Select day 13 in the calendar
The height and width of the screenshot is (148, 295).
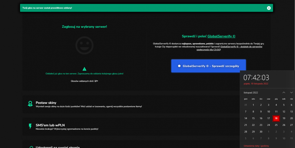tap(291, 112)
